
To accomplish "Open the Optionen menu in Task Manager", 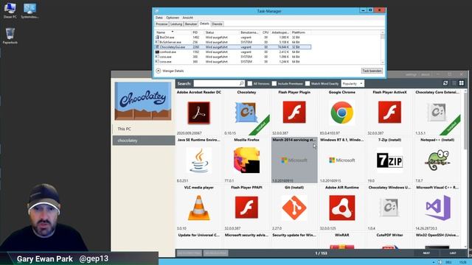I will 173,18.
